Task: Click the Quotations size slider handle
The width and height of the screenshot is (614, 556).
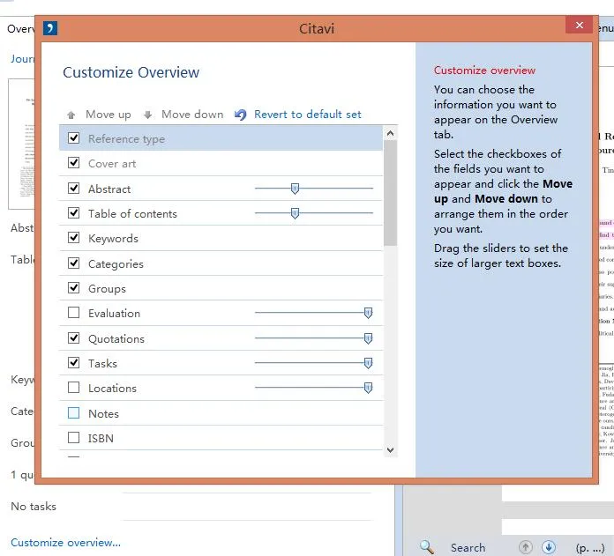Action: 368,338
